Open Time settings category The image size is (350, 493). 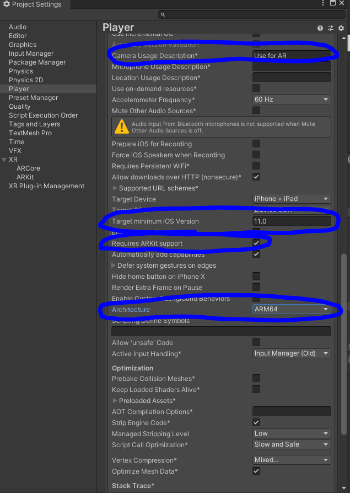[x=17, y=141]
